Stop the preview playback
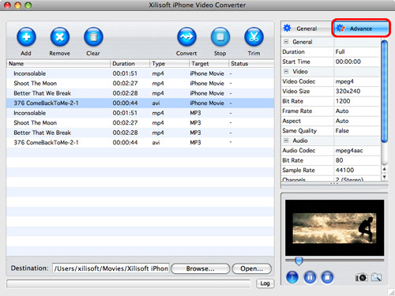395x296 pixels. pos(327,277)
